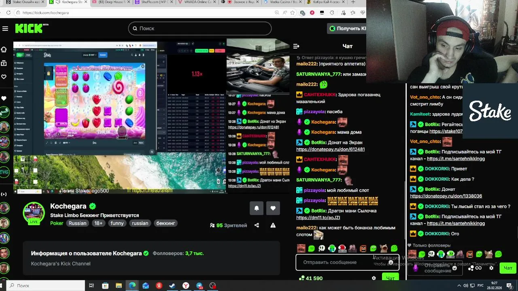Open donatepay.ru/don/1338036 link in overlay chat
The width and height of the screenshot is (518, 291).
coord(446,196)
